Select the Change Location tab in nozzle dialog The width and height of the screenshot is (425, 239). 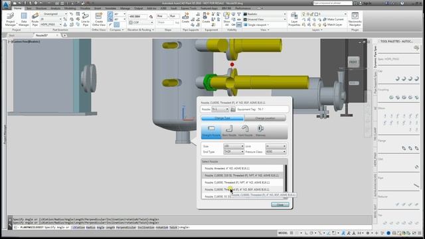(x=265, y=118)
